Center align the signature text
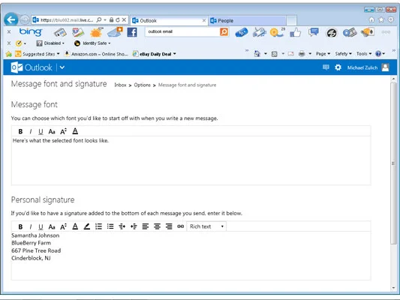This screenshot has height=300, width=400. click(x=157, y=226)
